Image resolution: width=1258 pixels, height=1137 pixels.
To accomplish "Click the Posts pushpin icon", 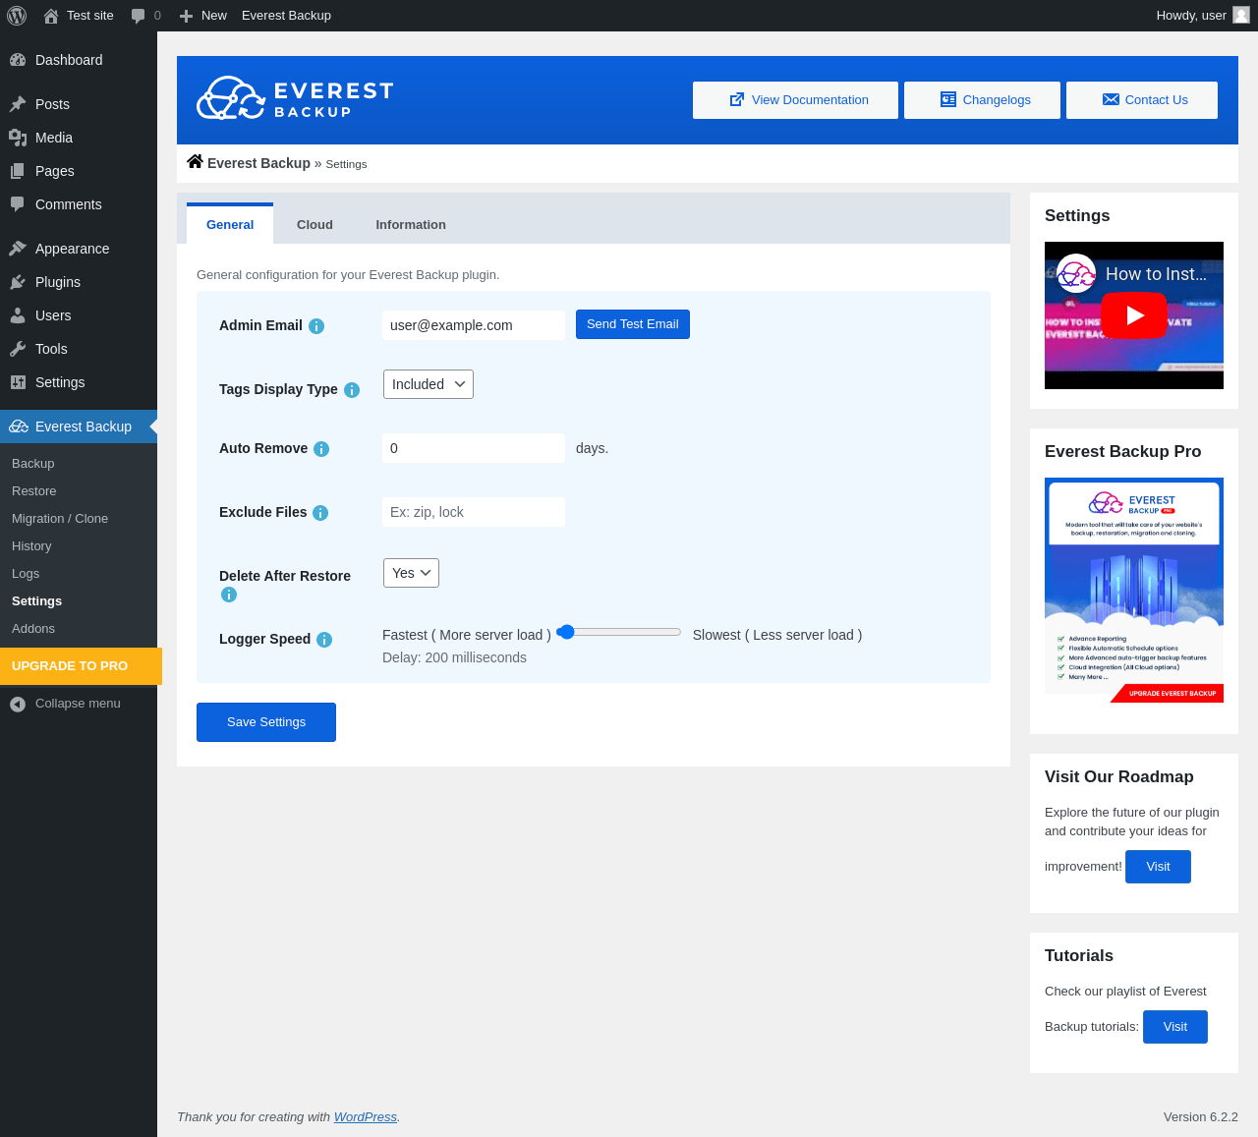I will (18, 104).
